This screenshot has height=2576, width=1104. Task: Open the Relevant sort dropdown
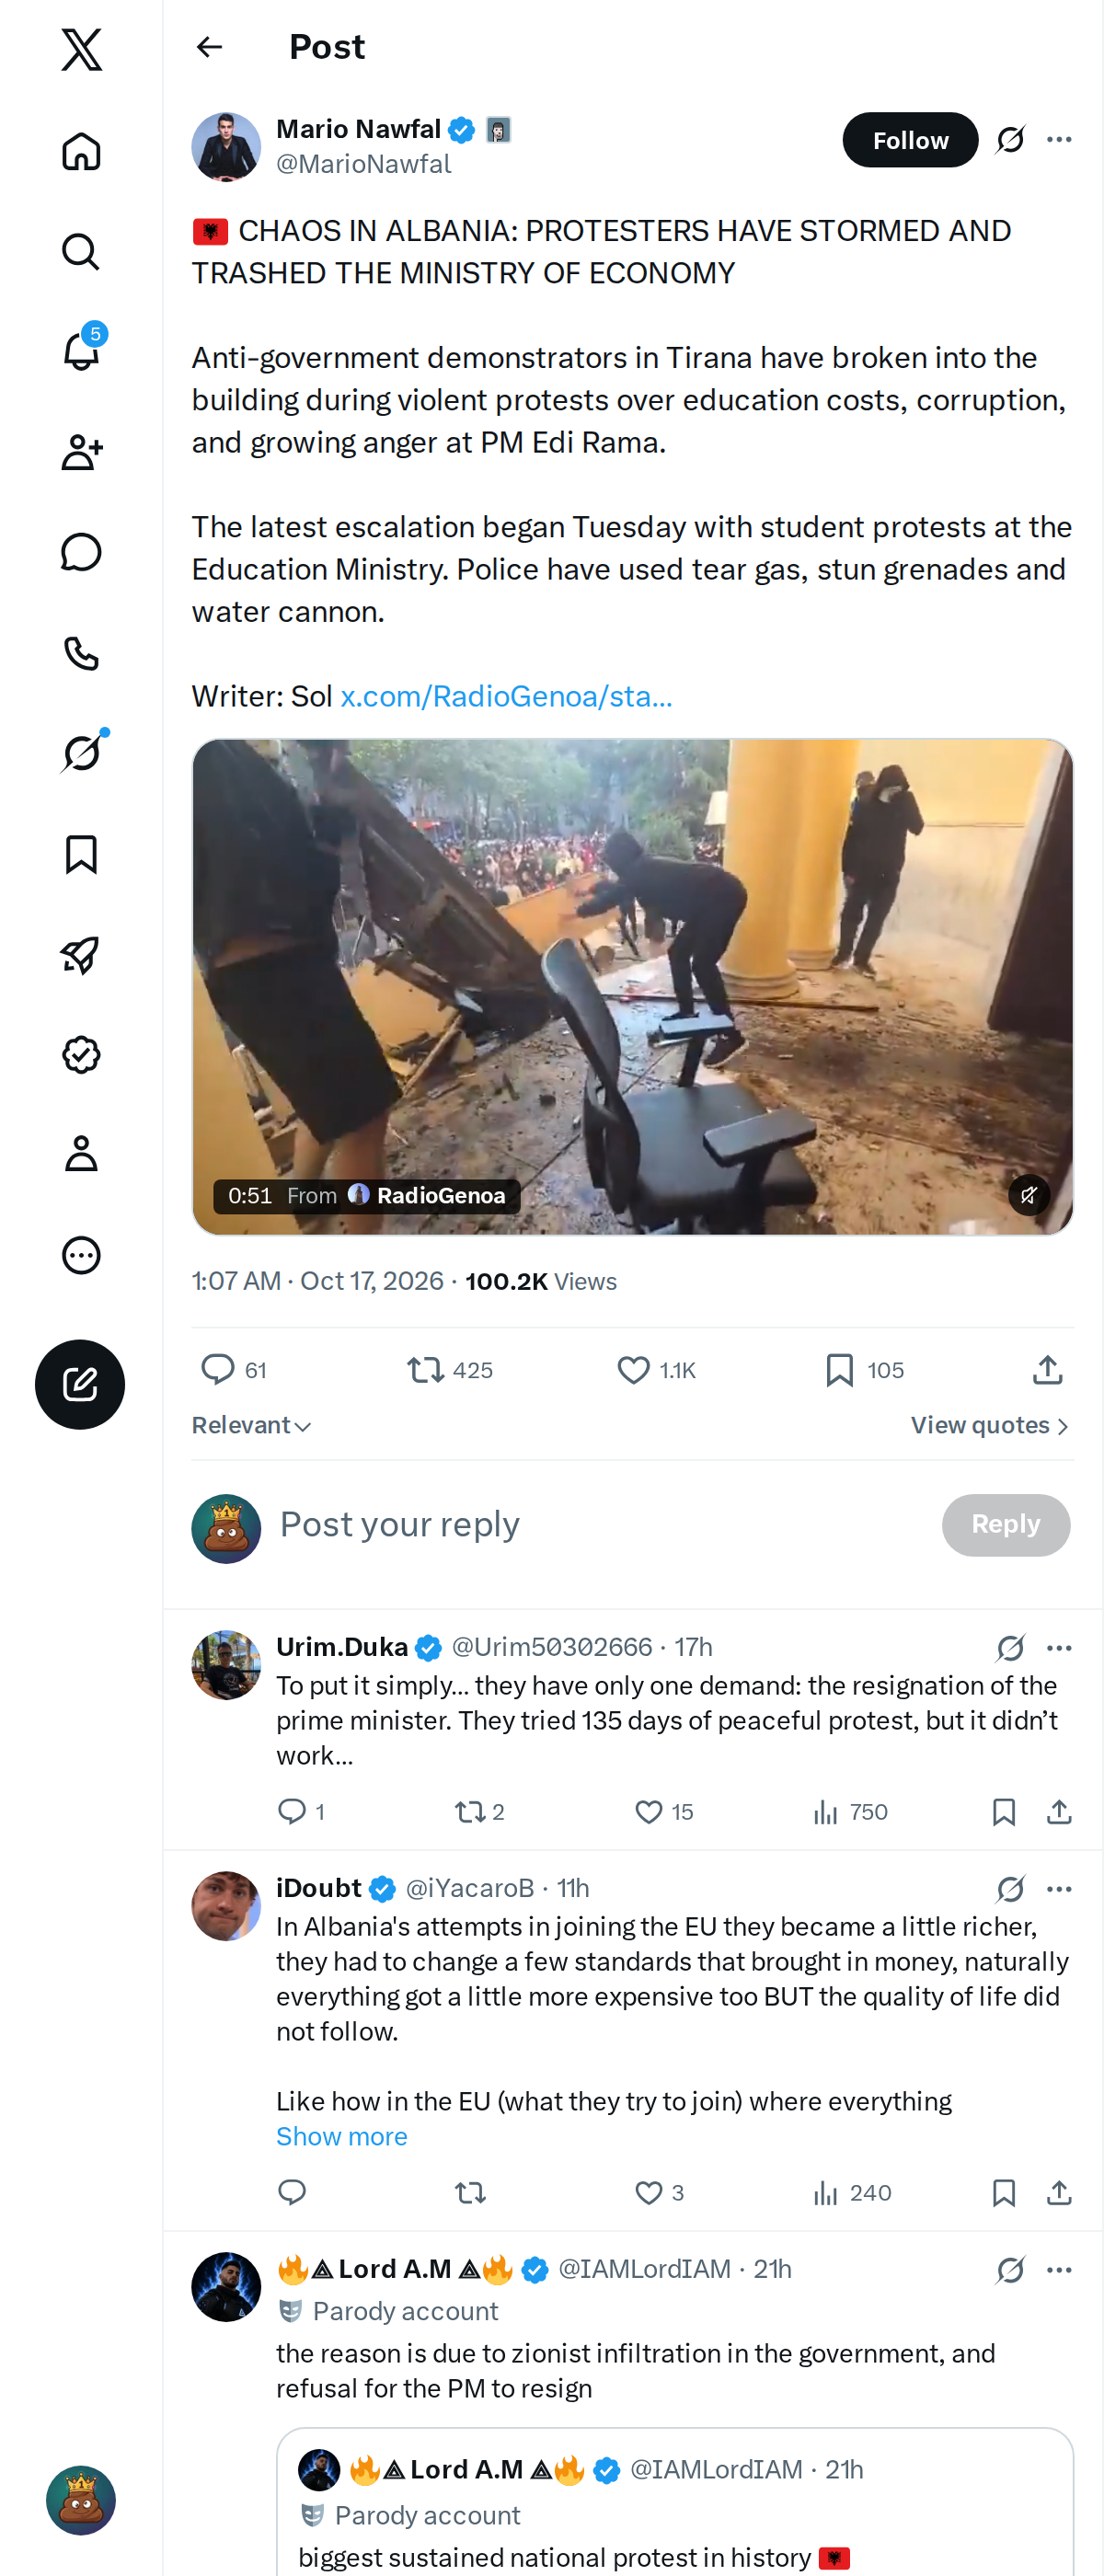coord(251,1425)
